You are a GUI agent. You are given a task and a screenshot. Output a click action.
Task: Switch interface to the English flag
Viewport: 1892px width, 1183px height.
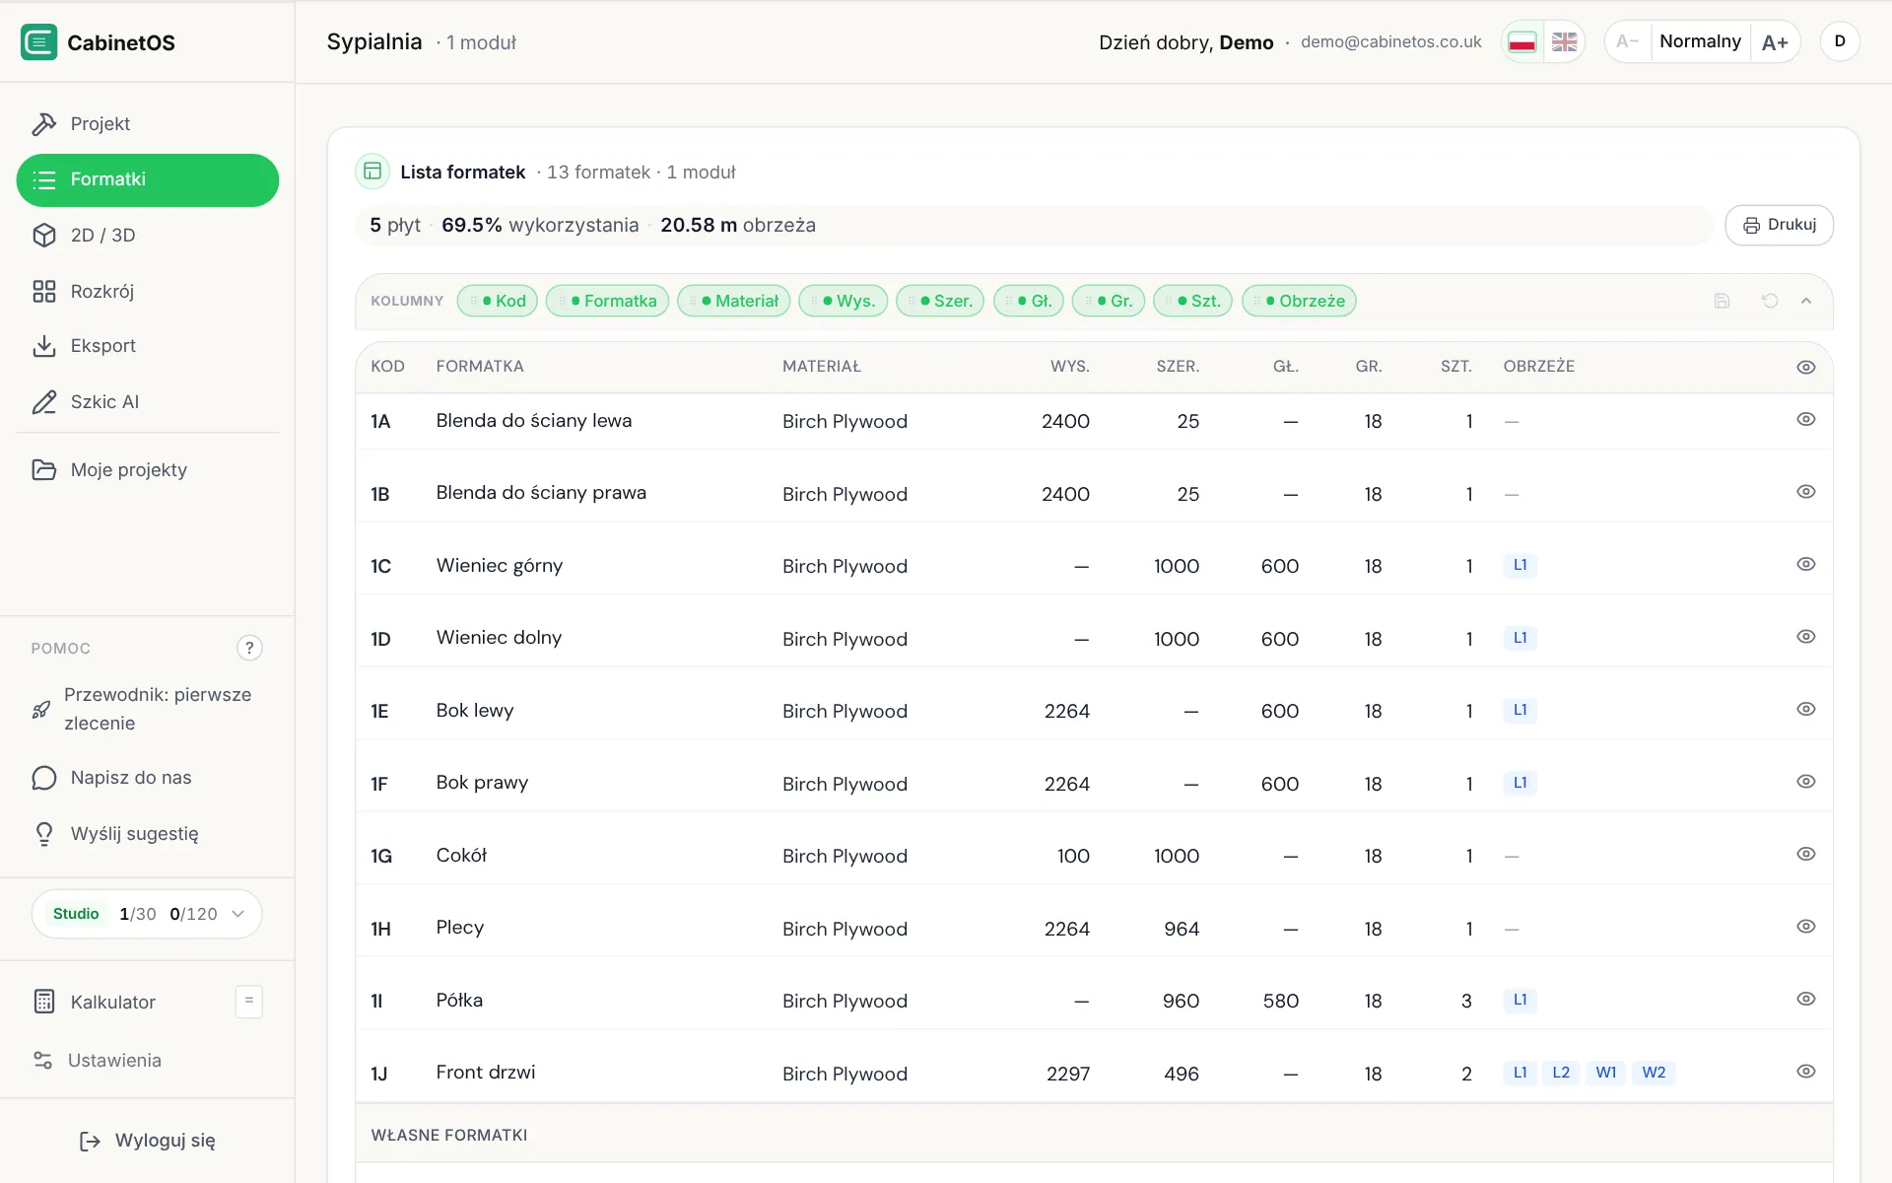click(x=1564, y=41)
